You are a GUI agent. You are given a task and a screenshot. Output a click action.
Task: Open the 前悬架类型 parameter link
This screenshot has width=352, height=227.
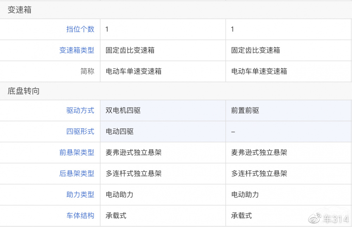(76, 153)
